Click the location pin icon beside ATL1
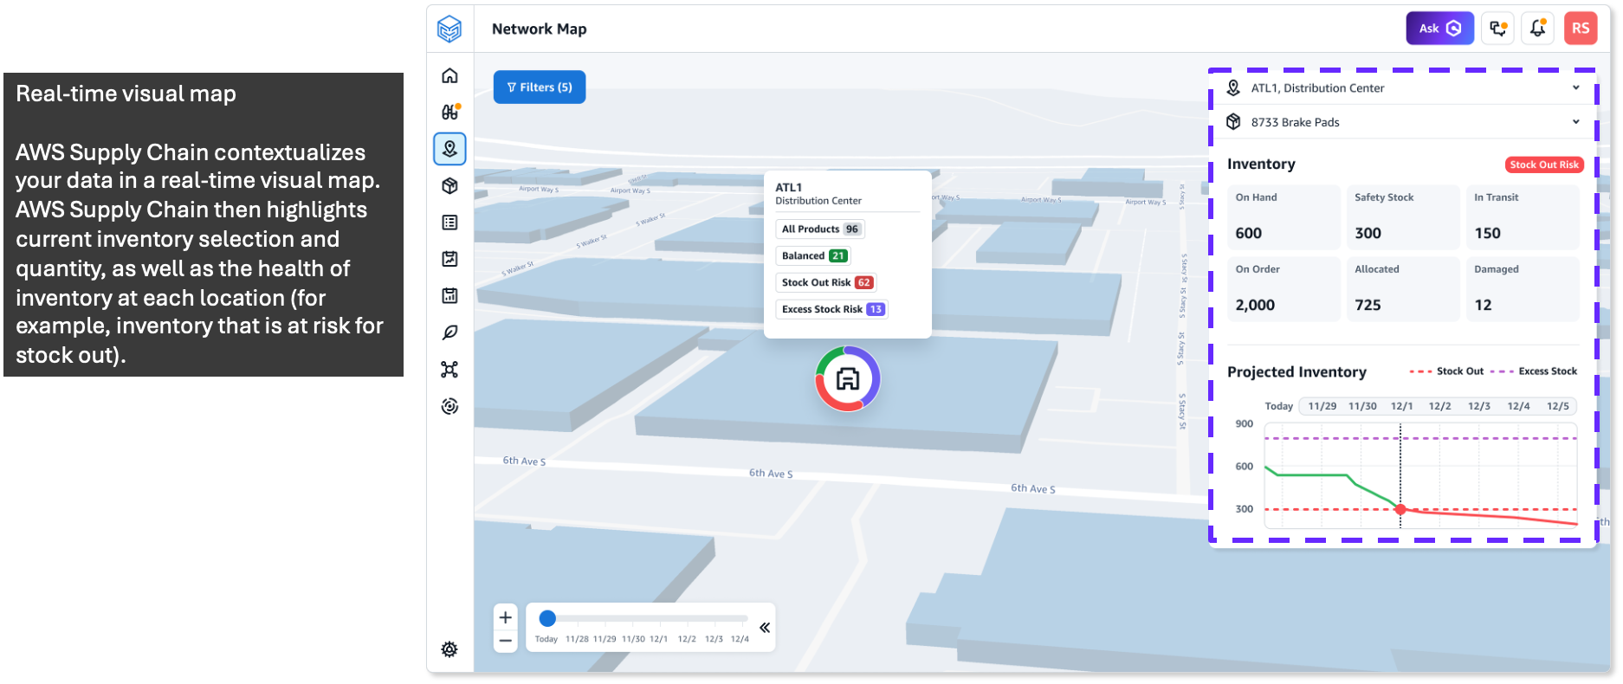 [1233, 87]
